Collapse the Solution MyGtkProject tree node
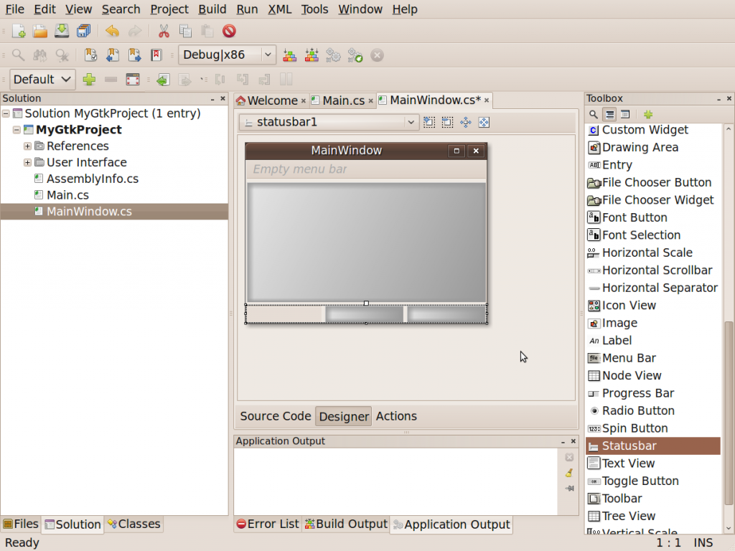Screen dimensions: 735x551 tap(6, 113)
